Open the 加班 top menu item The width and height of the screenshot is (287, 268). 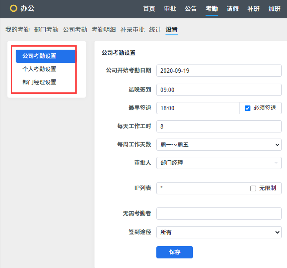(274, 9)
